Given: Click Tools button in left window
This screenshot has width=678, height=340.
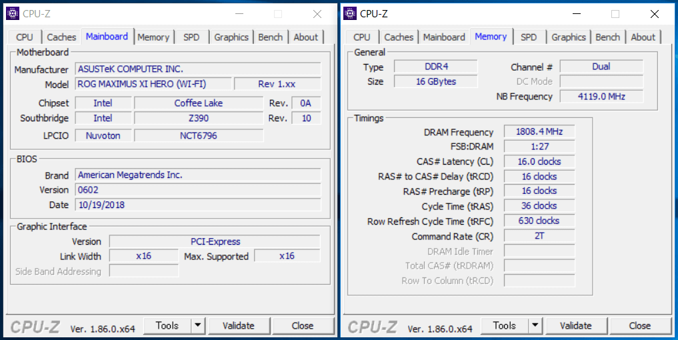Looking at the screenshot, I should [167, 326].
